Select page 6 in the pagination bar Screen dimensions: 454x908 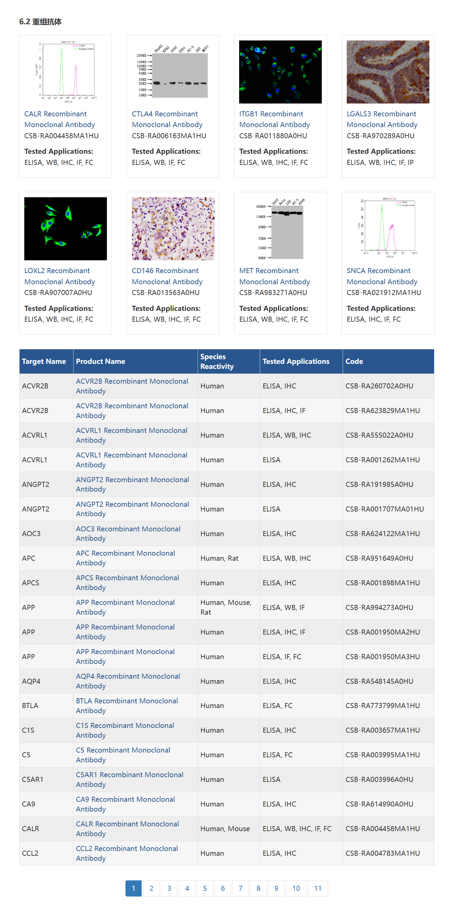[x=223, y=888]
